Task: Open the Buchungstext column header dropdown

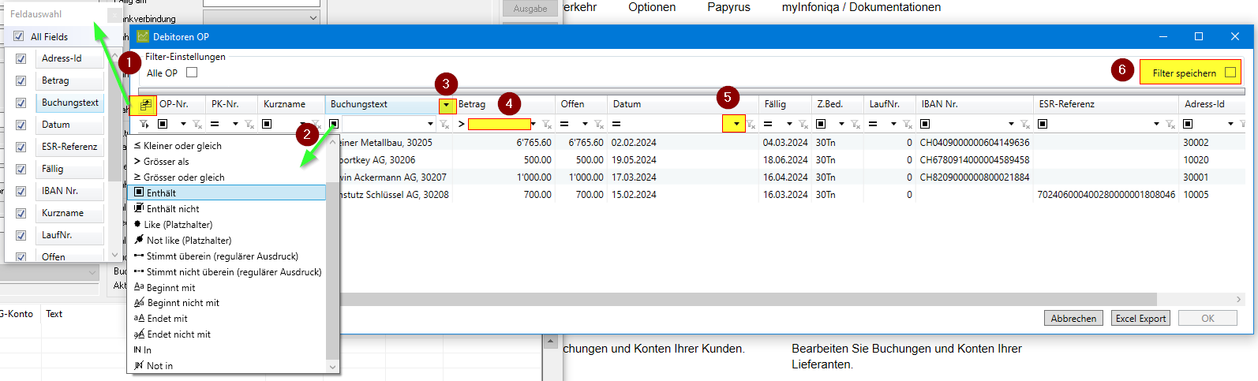Action: coord(447,105)
